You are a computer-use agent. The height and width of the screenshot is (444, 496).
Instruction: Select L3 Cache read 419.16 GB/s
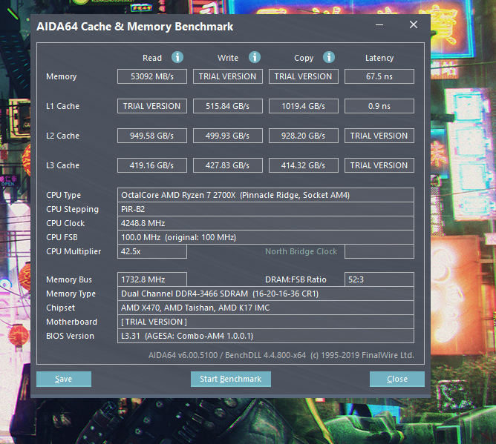[x=152, y=165]
